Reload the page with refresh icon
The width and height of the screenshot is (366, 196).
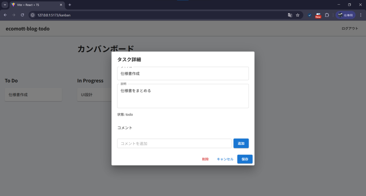point(23,15)
